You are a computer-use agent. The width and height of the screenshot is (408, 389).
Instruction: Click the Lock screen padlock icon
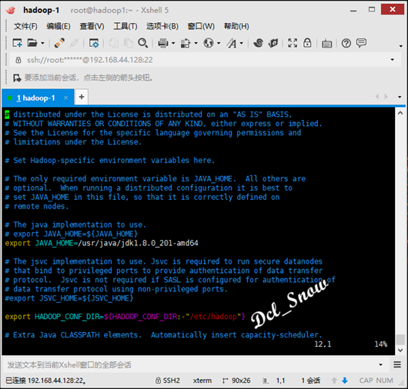point(307,43)
